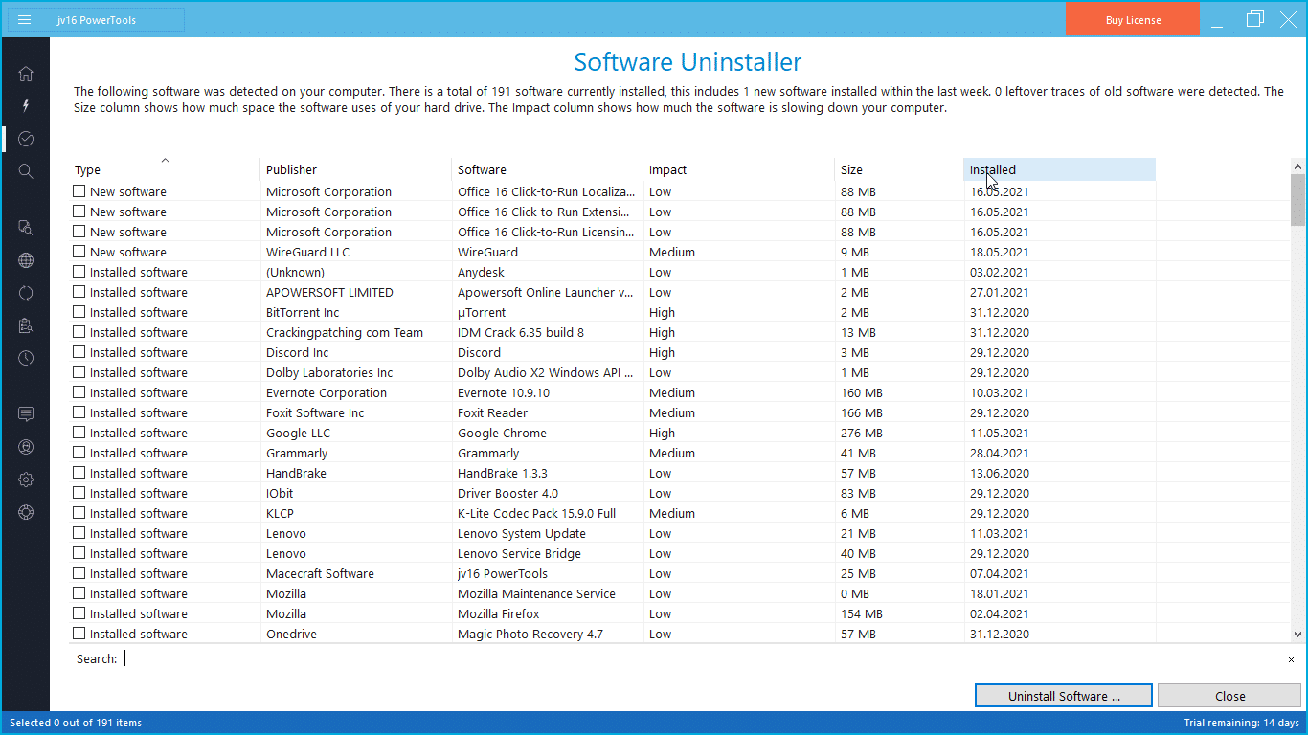Screen dimensions: 1308x735
Task: Tick the Mozilla Firefox row checkbox
Action: (x=79, y=613)
